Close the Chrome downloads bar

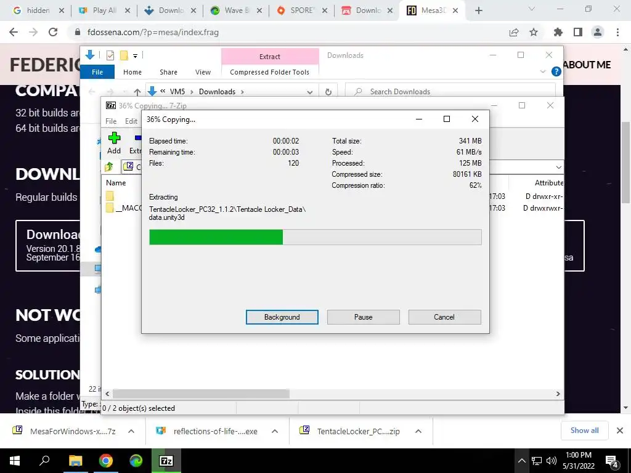[620, 431]
